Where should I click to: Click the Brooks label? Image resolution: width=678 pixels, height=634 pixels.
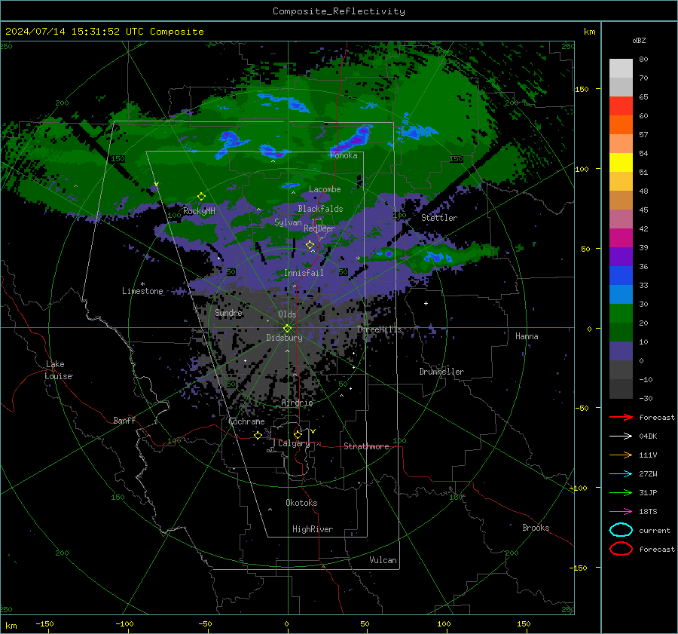click(536, 528)
